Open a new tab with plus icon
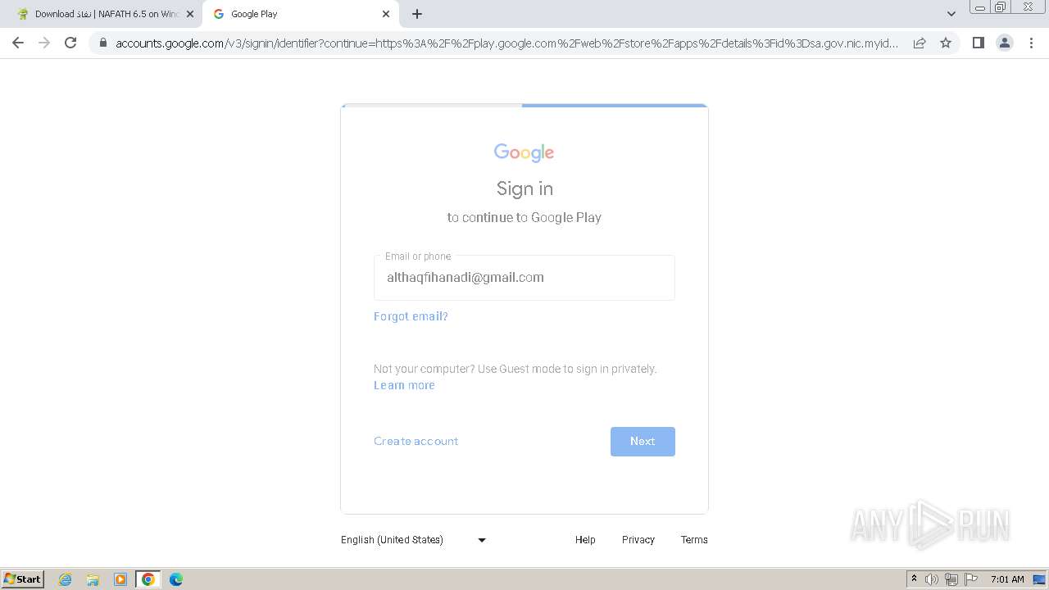 click(x=417, y=14)
